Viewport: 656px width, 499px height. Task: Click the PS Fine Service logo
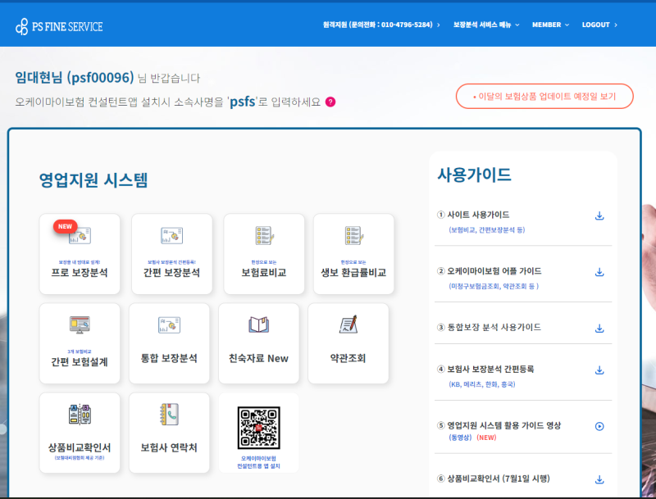point(59,27)
